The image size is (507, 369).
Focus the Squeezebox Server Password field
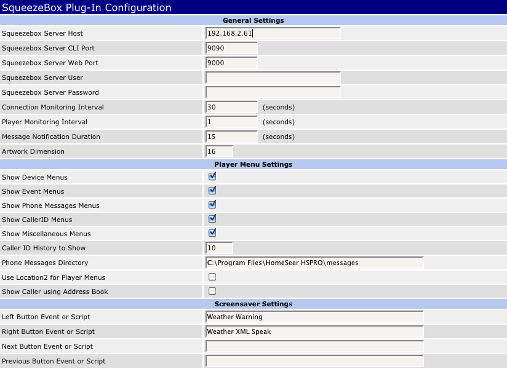coord(273,92)
